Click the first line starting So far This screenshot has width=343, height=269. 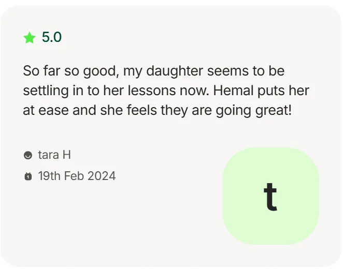point(153,71)
